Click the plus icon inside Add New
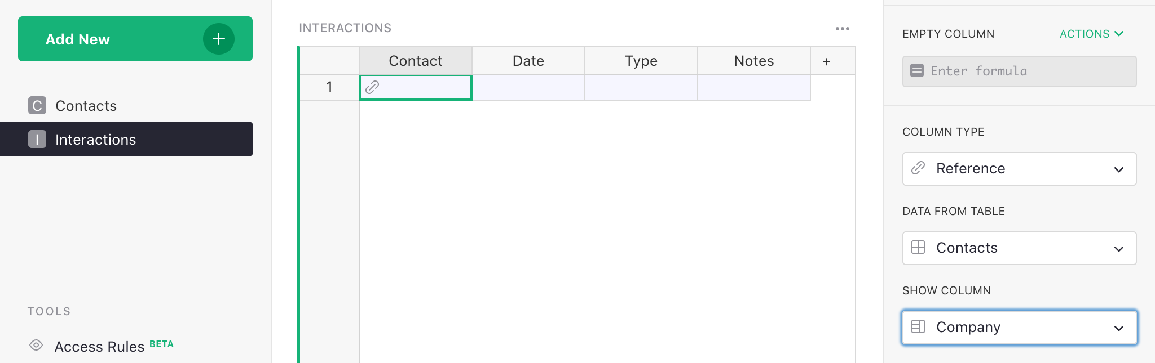Screen dimensions: 1155x363 (x=218, y=39)
